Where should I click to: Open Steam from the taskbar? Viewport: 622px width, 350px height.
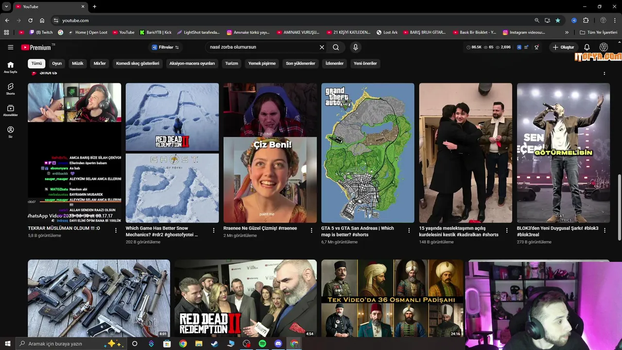pyautogui.click(x=214, y=344)
